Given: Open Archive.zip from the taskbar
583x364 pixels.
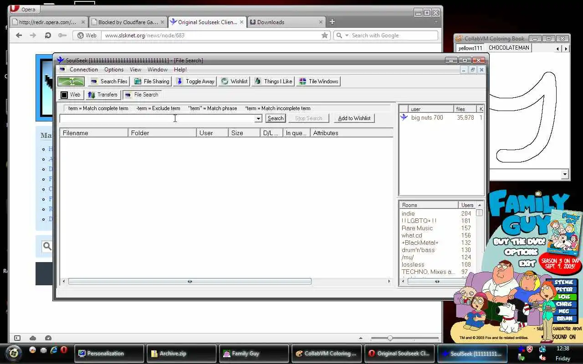Looking at the screenshot, I should pyautogui.click(x=181, y=354).
